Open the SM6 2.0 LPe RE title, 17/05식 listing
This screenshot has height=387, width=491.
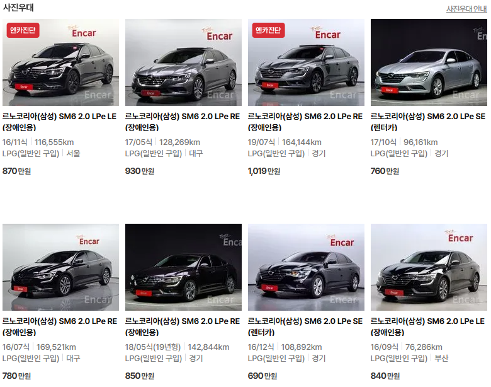183,122
